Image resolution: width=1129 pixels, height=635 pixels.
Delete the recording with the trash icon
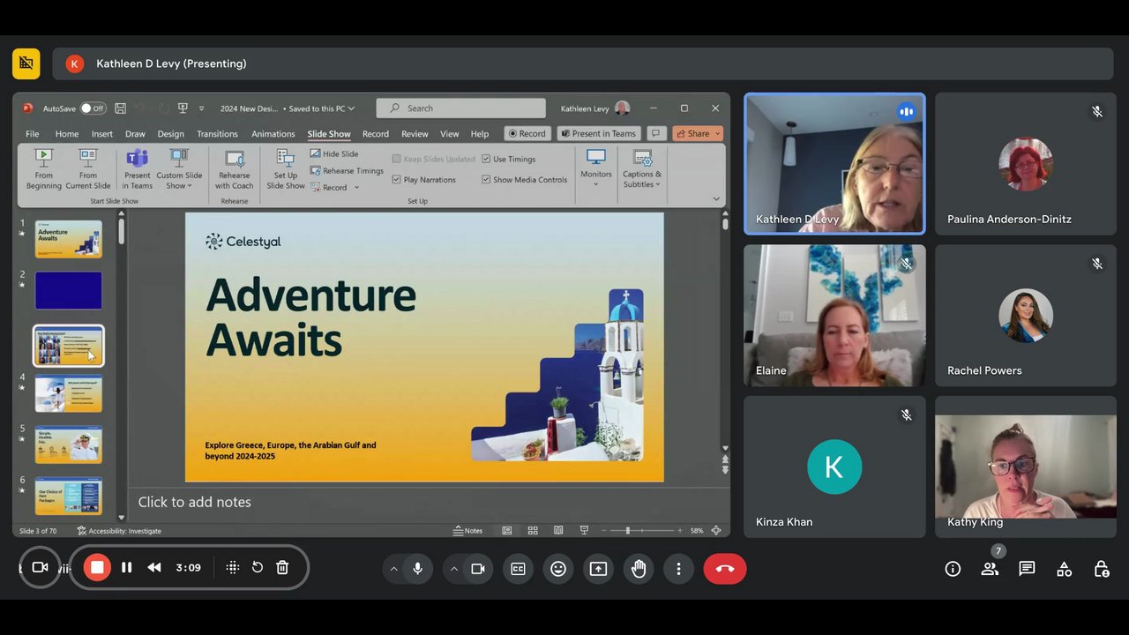[x=282, y=567]
